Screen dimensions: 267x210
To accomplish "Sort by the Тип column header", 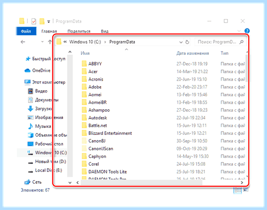I will (x=224, y=53).
